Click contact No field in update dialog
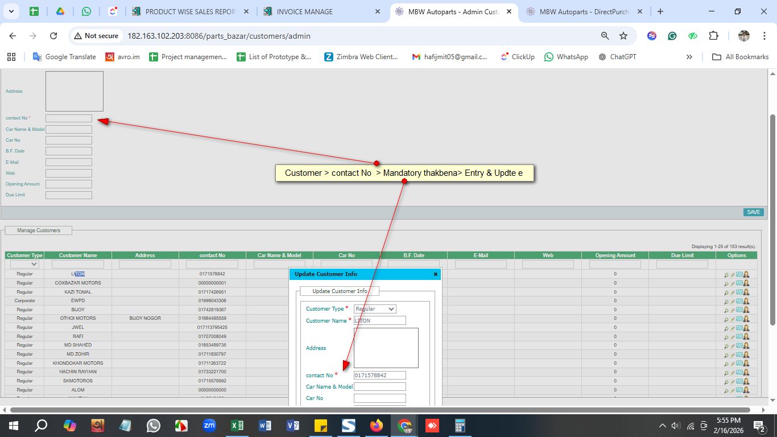Image resolution: width=777 pixels, height=437 pixels. [x=380, y=376]
